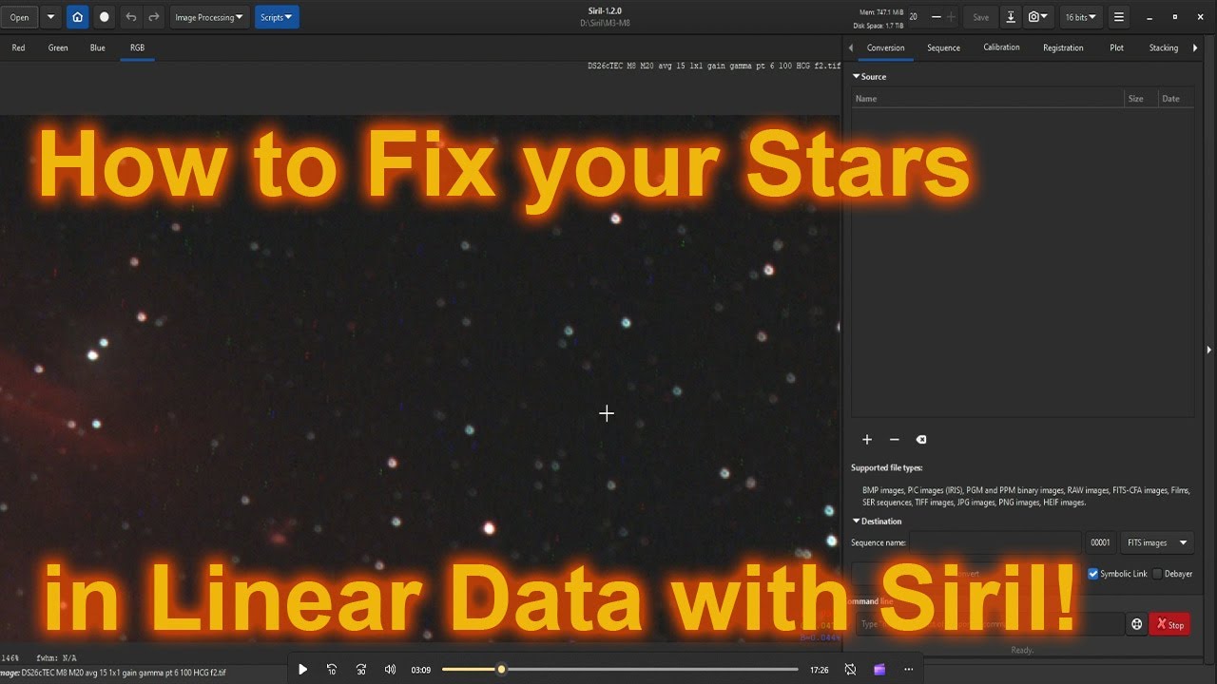
Task: Select the RGB view tab
Action: (x=137, y=47)
